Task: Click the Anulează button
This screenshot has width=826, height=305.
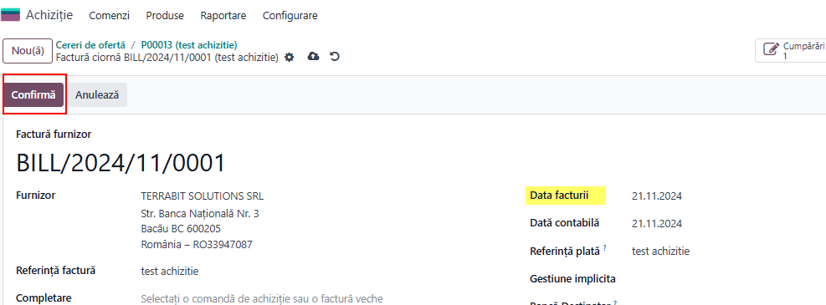Action: pos(97,95)
